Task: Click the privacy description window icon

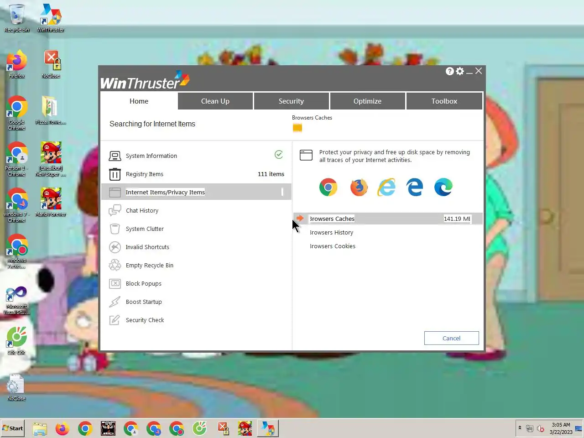Action: pos(306,155)
